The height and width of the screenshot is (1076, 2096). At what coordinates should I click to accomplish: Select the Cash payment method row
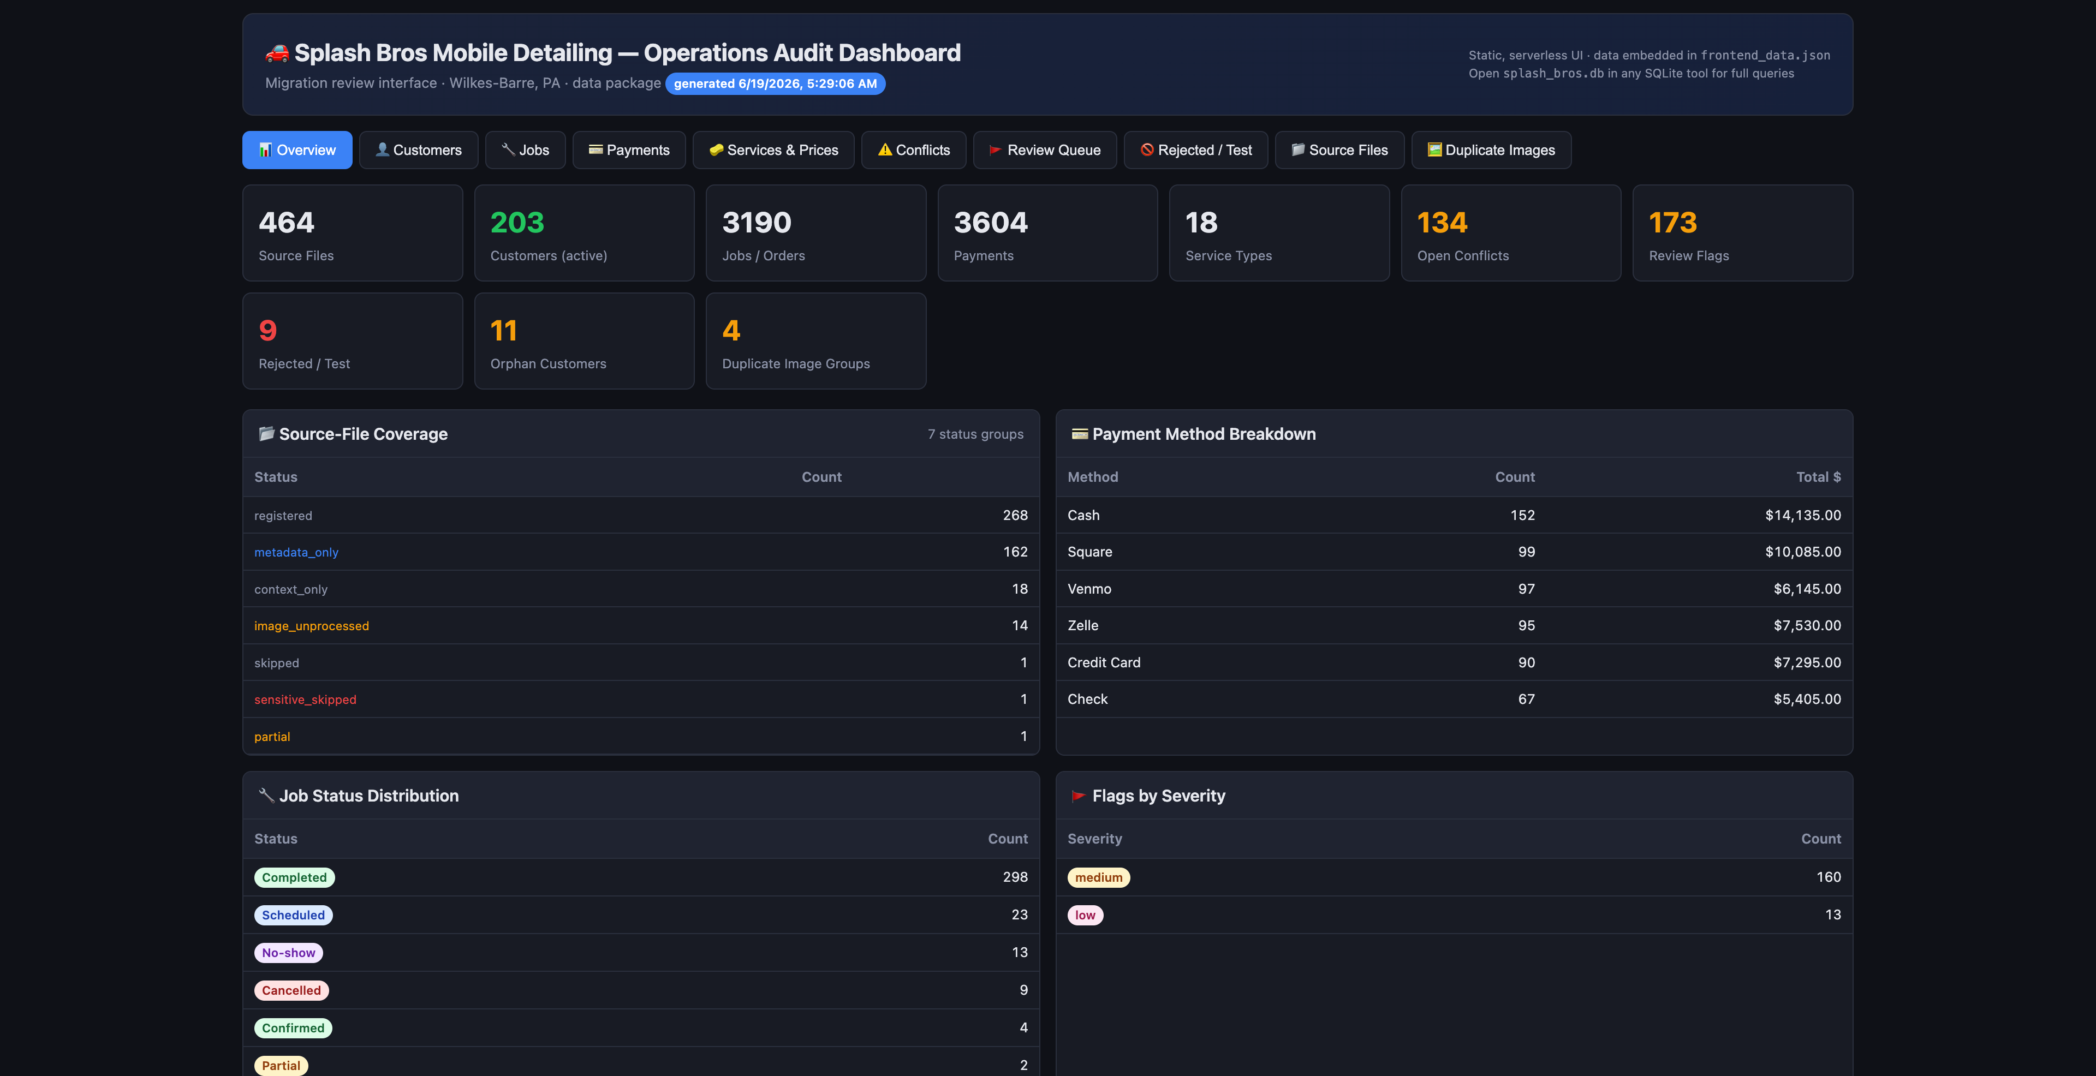tap(1454, 515)
